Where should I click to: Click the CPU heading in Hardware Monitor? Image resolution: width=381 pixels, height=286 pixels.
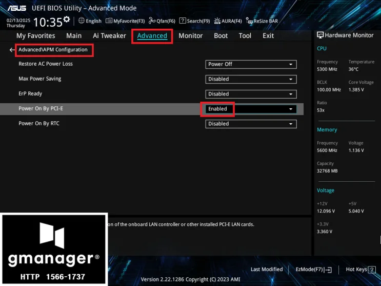322,48
